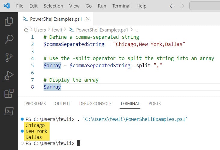Click New York in terminal output

[x=36, y=131]
